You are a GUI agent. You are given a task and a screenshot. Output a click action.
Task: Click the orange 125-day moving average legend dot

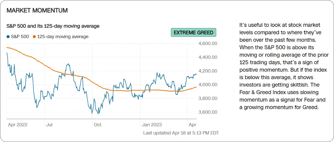pos(34,37)
